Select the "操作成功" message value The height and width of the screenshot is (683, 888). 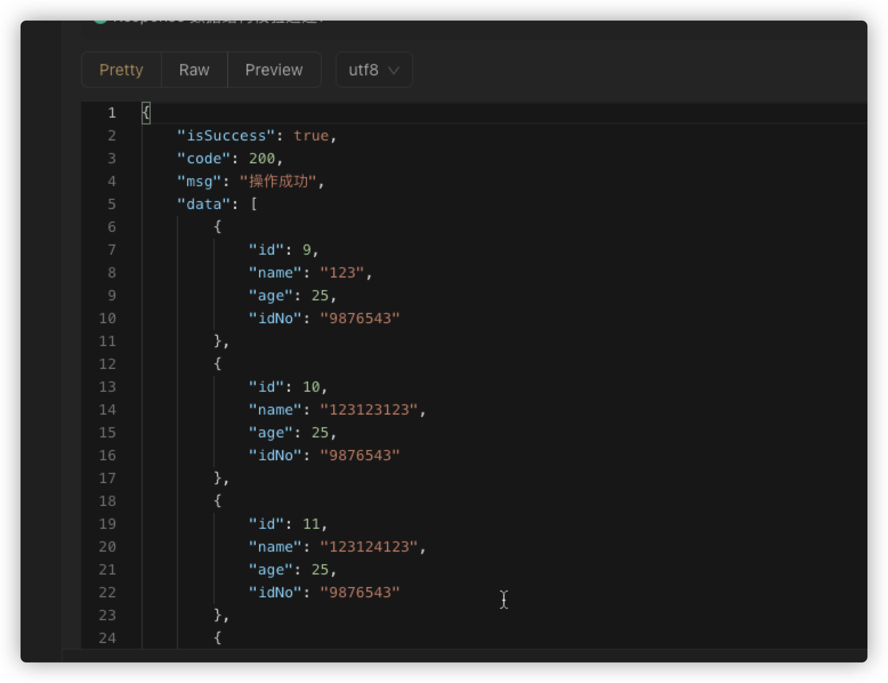click(278, 182)
